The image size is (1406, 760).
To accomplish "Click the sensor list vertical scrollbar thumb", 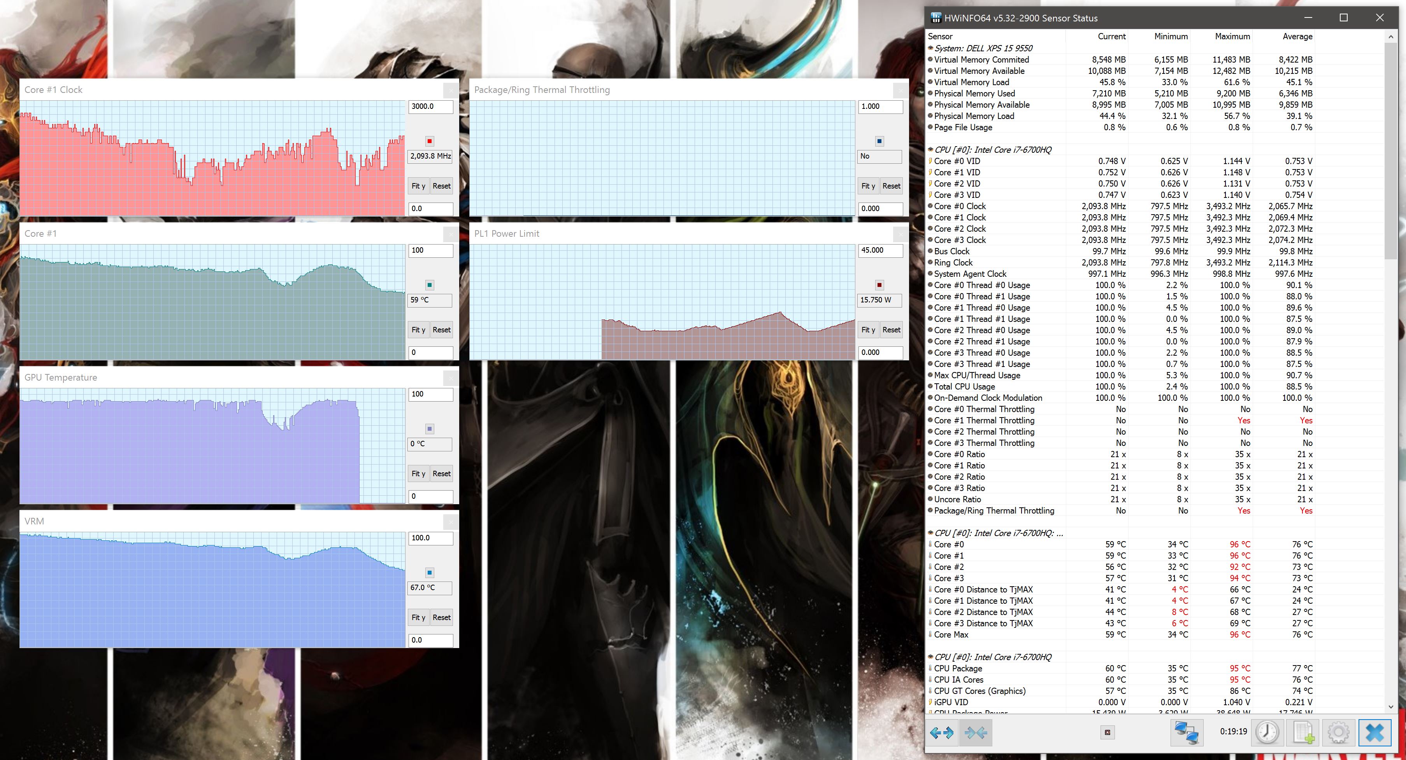I will (1390, 150).
